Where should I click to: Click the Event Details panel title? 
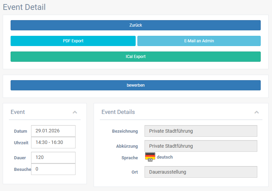point(118,112)
